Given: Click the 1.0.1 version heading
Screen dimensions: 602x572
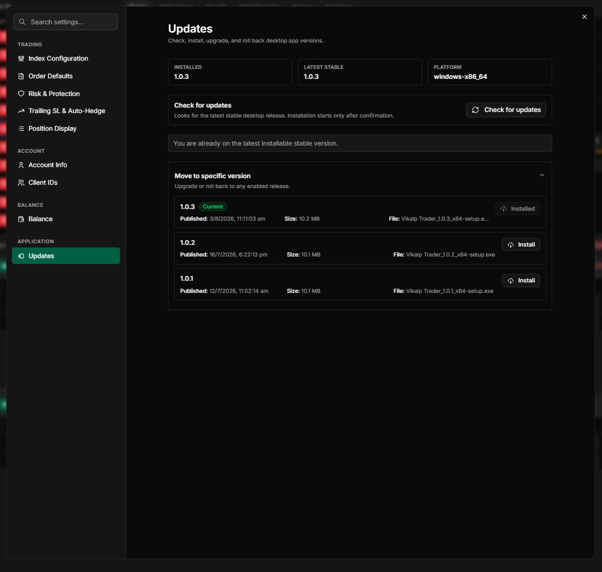Looking at the screenshot, I should click(x=186, y=279).
